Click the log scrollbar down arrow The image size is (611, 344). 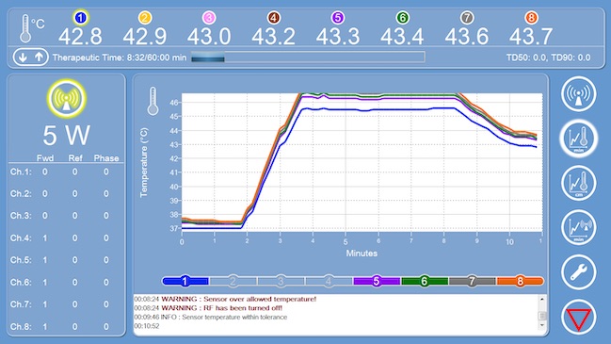click(542, 326)
